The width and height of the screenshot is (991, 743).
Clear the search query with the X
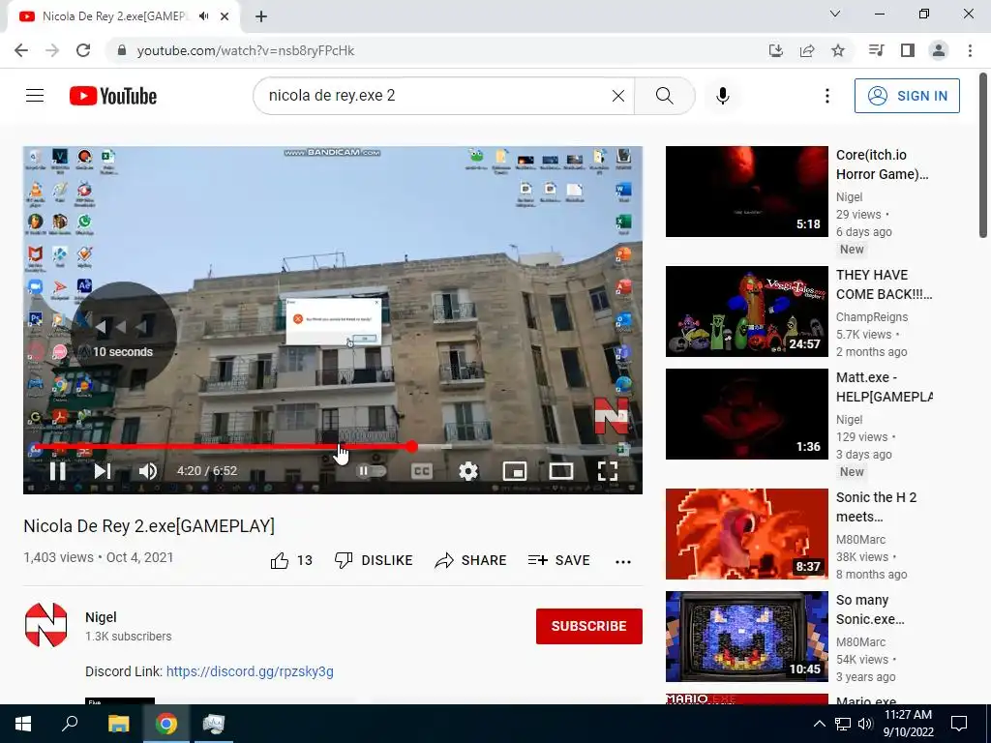tap(618, 96)
